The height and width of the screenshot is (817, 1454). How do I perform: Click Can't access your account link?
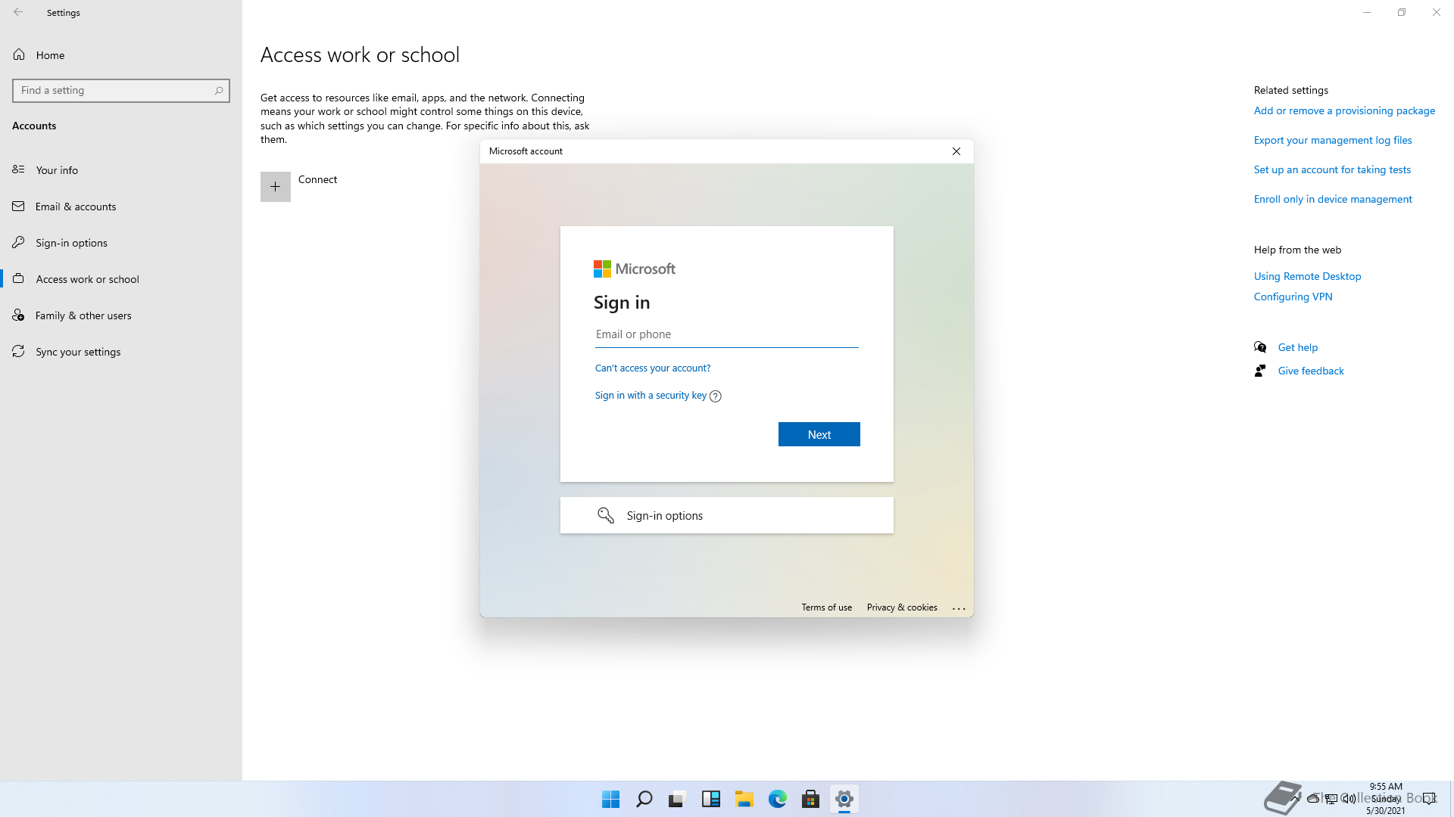click(652, 368)
